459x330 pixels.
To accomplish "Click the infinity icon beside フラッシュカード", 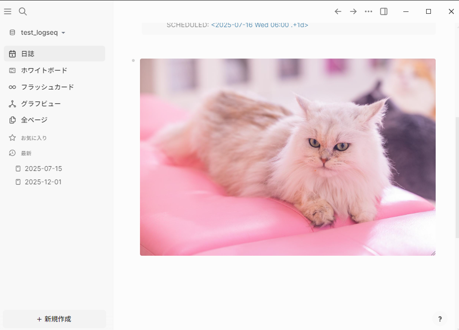I will point(12,87).
